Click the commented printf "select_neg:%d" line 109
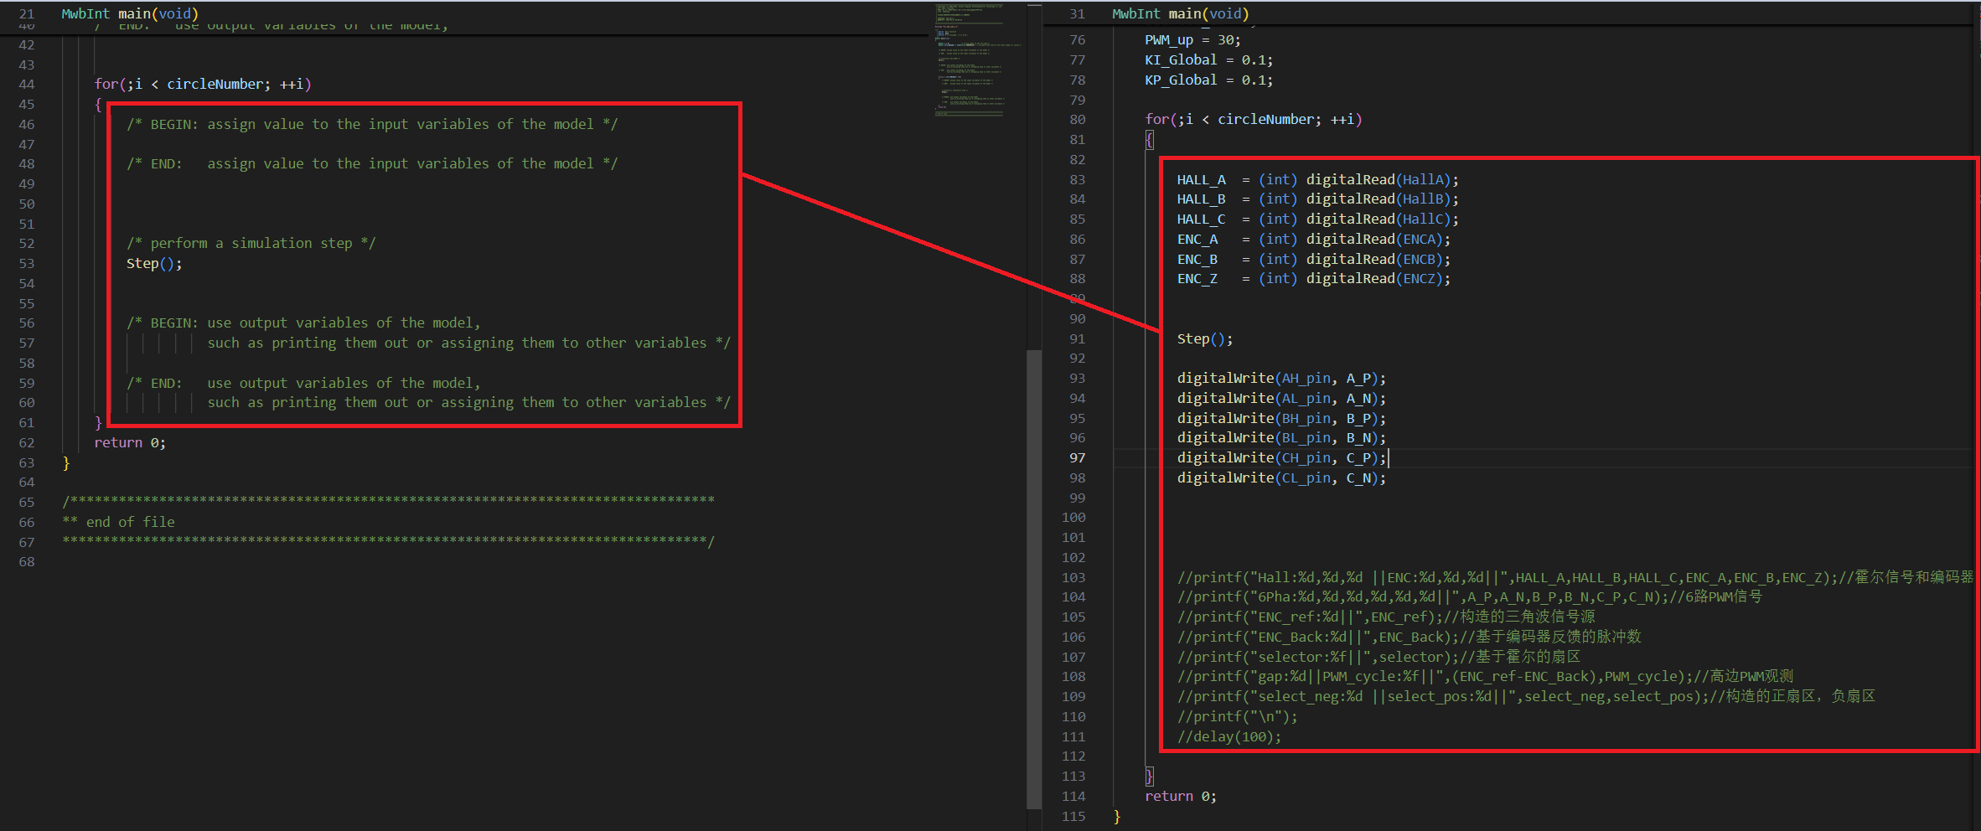Viewport: 1981px width, 831px height. tap(1526, 696)
